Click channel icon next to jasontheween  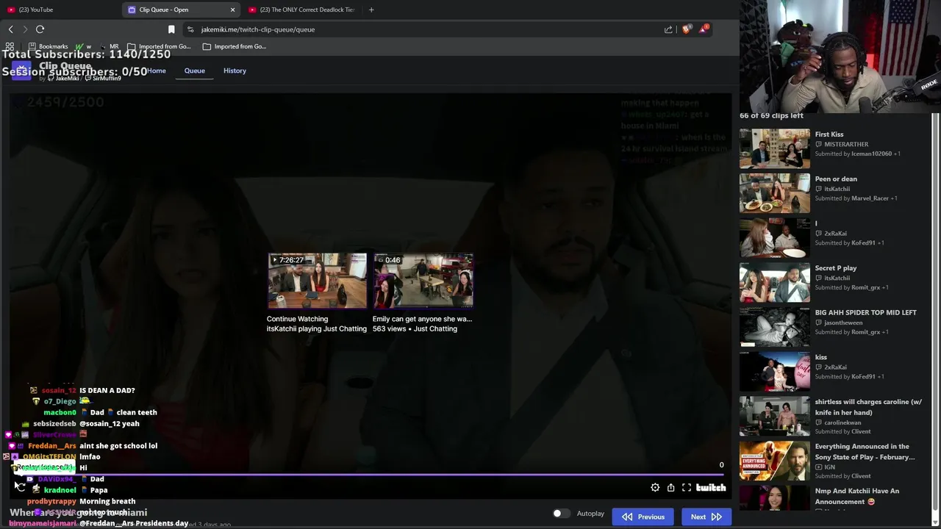coord(819,323)
